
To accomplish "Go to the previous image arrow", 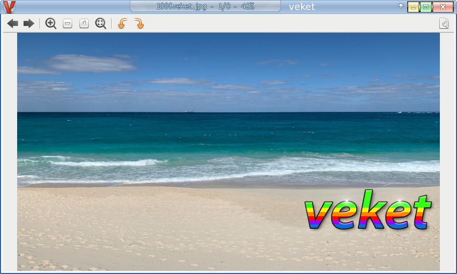I will (12, 23).
